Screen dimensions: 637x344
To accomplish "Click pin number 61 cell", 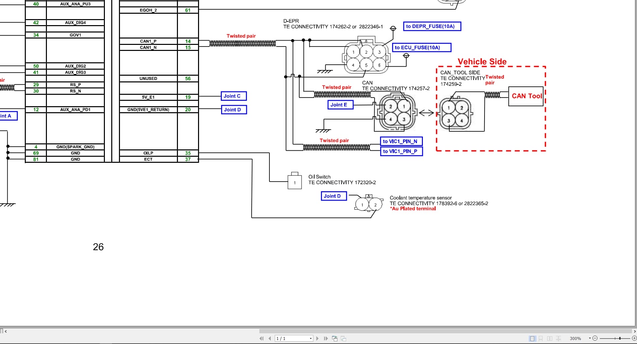I will [x=188, y=10].
